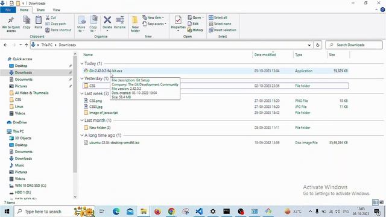Open Quick access in navigation pane

click(20, 59)
